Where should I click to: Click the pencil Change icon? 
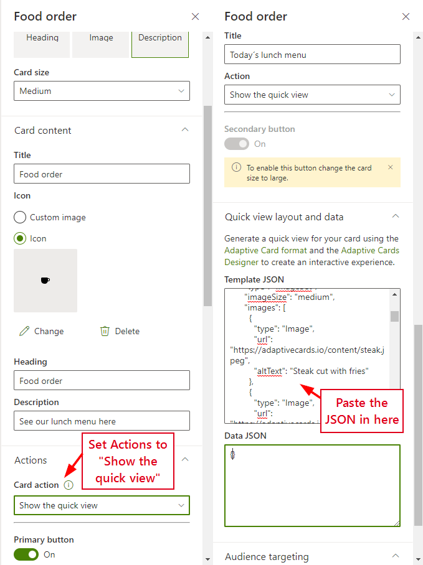25,331
